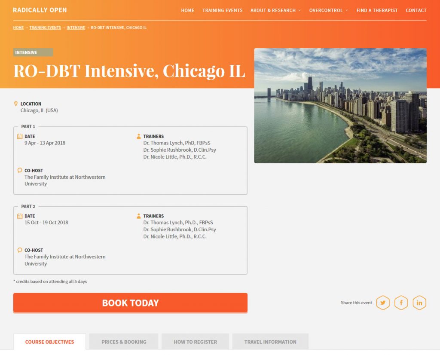Screen dimensions: 440x355
Task: Click Chicago, IL (USA) location text
Action: tap(39, 110)
